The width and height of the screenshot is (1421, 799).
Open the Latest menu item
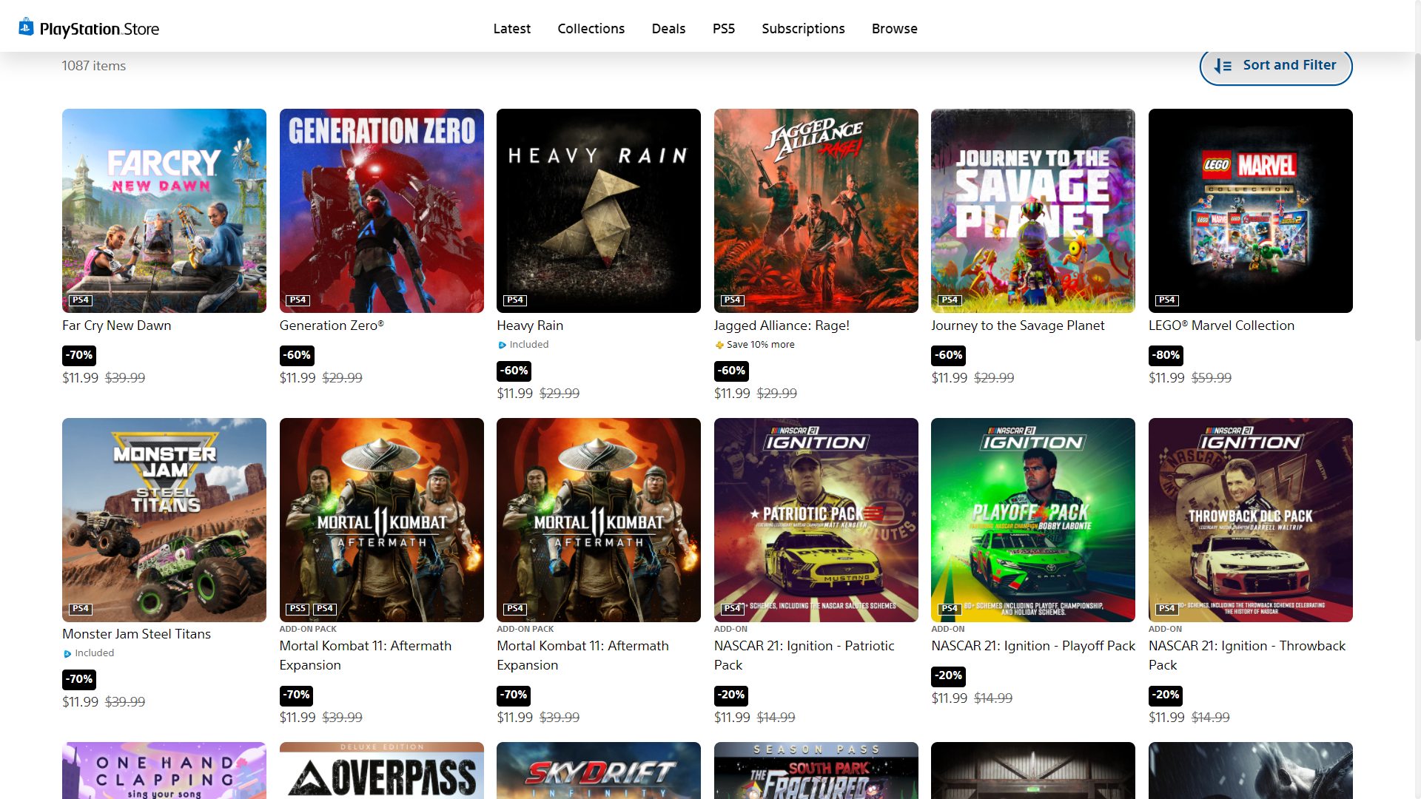click(511, 29)
